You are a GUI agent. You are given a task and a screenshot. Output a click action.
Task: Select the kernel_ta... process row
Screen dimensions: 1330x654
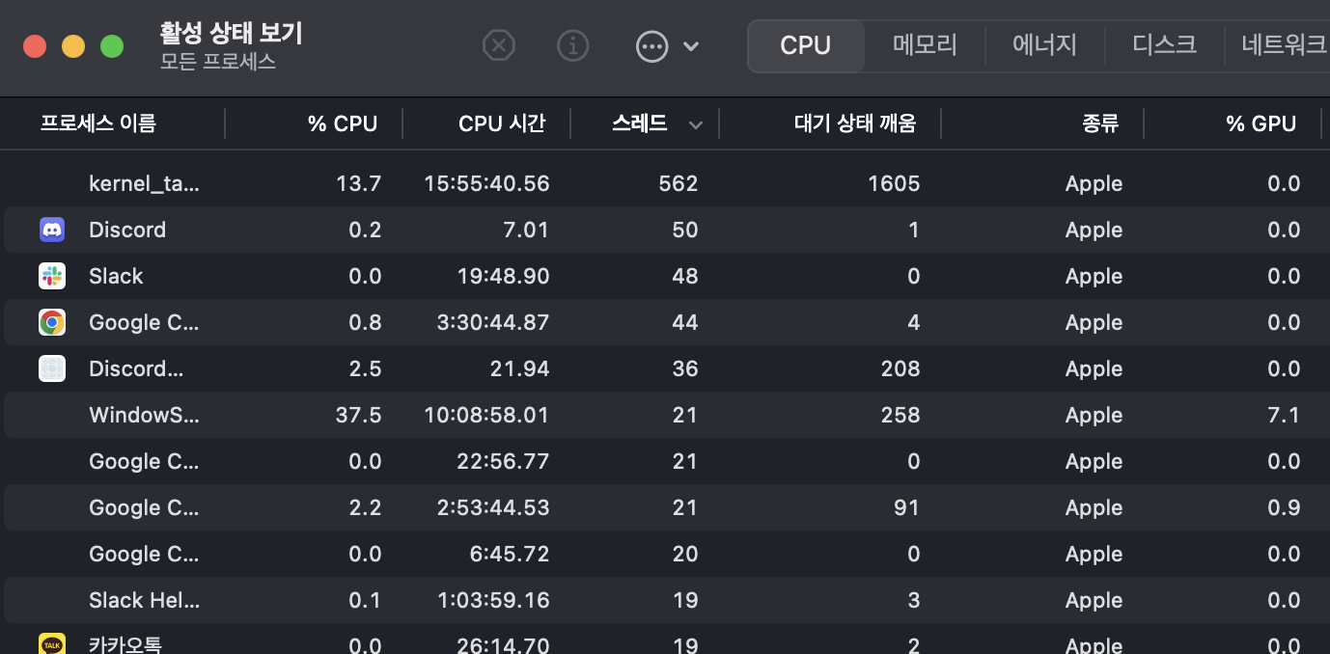click(x=665, y=183)
